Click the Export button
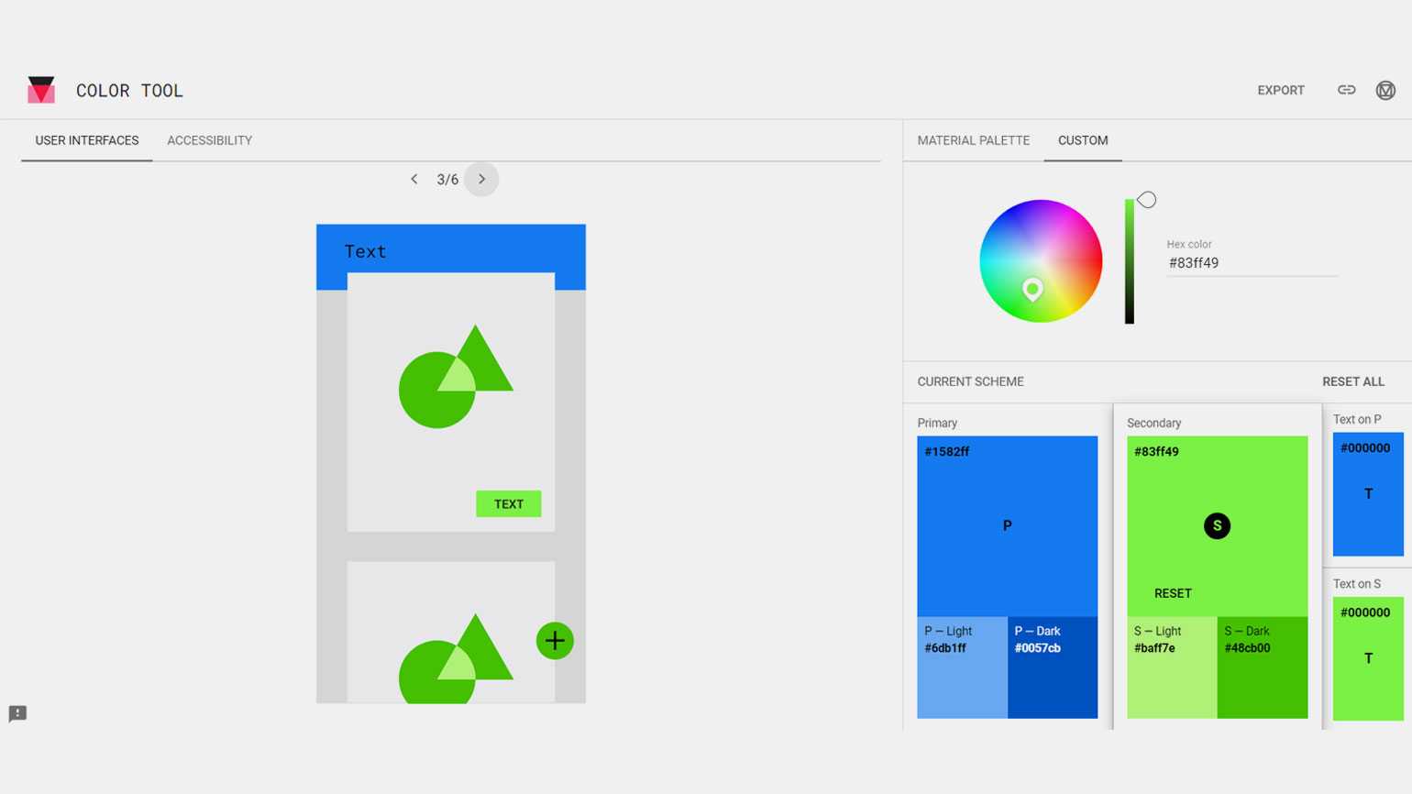 coord(1280,90)
